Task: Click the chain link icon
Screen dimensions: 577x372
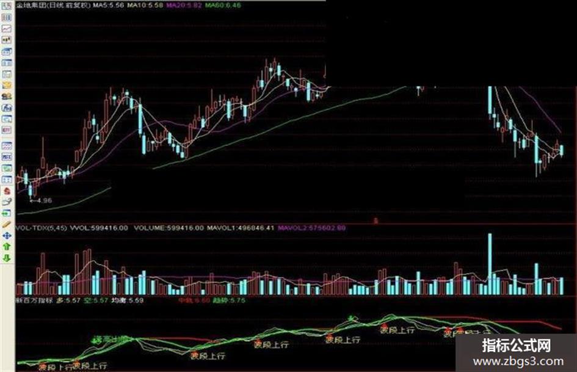Action: pyautogui.click(x=7, y=202)
